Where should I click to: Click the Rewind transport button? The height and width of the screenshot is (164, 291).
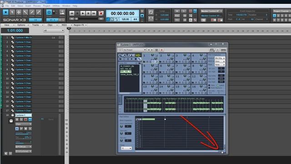[x=72, y=13]
